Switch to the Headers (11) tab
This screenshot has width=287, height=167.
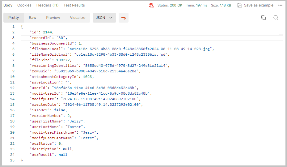point(47,5)
